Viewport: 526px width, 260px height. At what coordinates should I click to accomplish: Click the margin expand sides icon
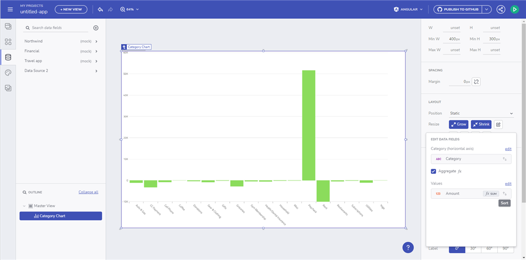[476, 82]
